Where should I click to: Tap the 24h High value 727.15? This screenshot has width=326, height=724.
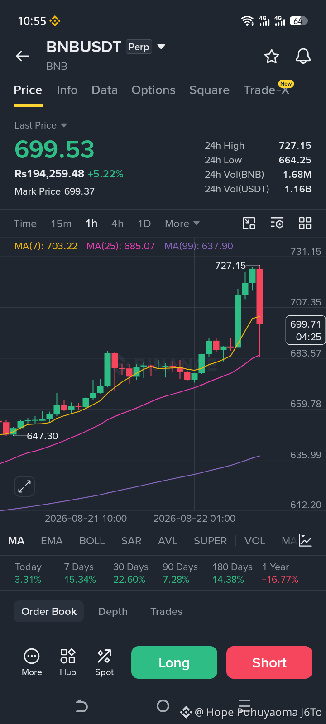295,146
